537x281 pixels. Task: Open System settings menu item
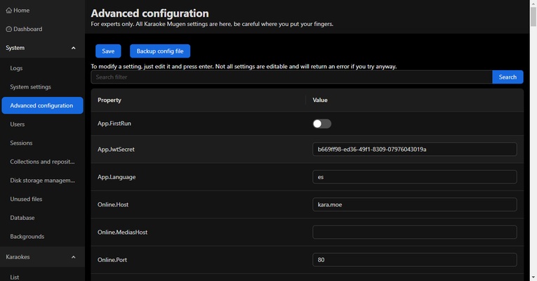[x=30, y=87]
